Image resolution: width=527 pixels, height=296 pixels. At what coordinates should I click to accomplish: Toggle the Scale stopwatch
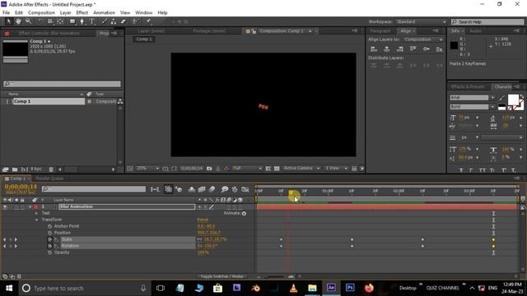(x=49, y=239)
